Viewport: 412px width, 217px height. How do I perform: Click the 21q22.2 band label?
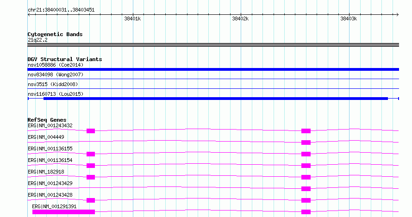coord(37,40)
